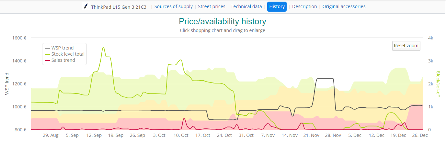Click the vertical WSP trend axis title
The height and width of the screenshot is (143, 446).
tap(7, 84)
